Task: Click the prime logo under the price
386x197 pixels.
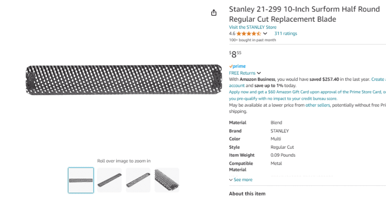Action: coord(237,66)
